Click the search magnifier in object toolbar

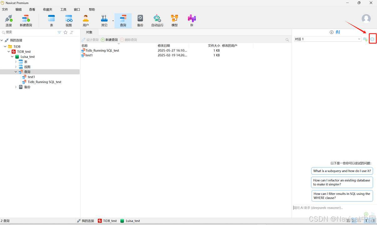tap(287, 40)
